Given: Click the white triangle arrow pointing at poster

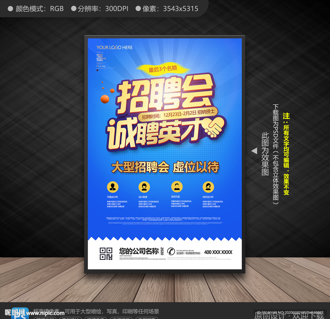Looking at the screenshot, I should coord(254,151).
